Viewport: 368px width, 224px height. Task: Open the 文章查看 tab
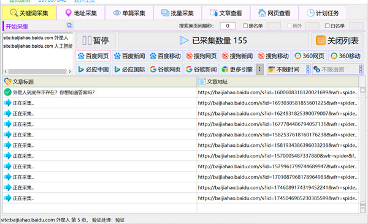[x=226, y=13]
